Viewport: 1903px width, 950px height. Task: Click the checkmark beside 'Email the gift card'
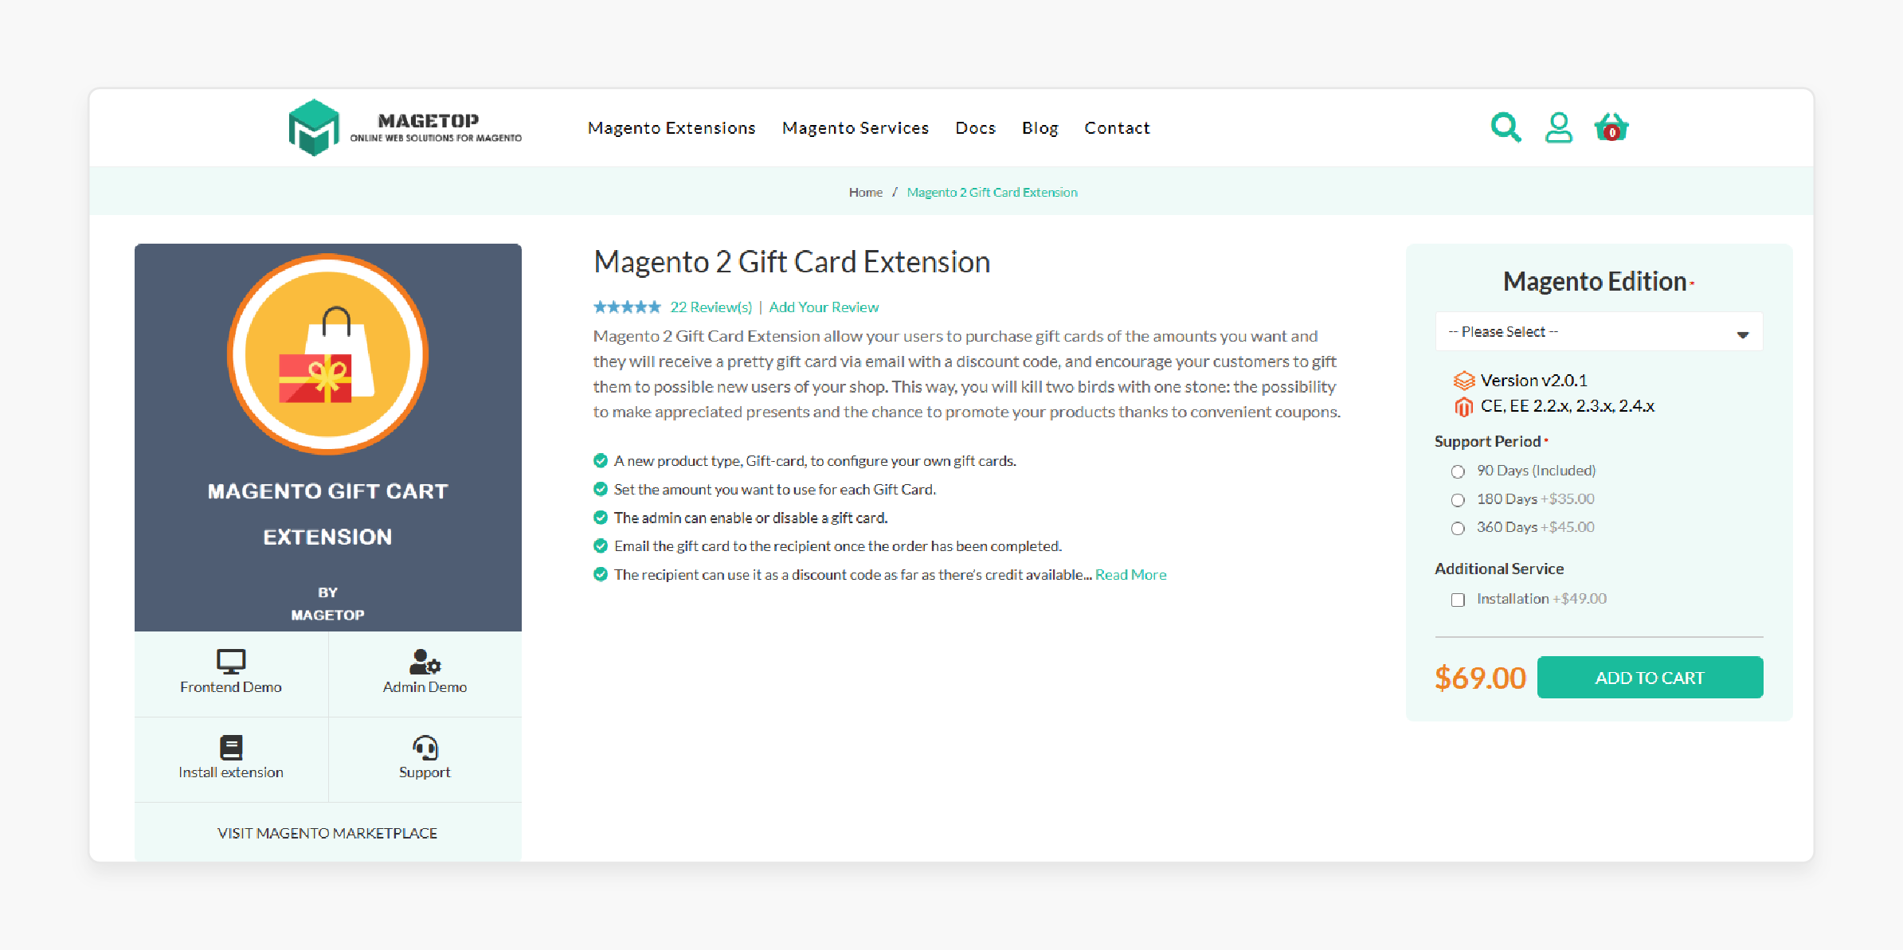[601, 545]
